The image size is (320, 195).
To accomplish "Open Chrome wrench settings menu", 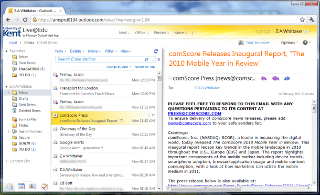I will tap(312, 20).
